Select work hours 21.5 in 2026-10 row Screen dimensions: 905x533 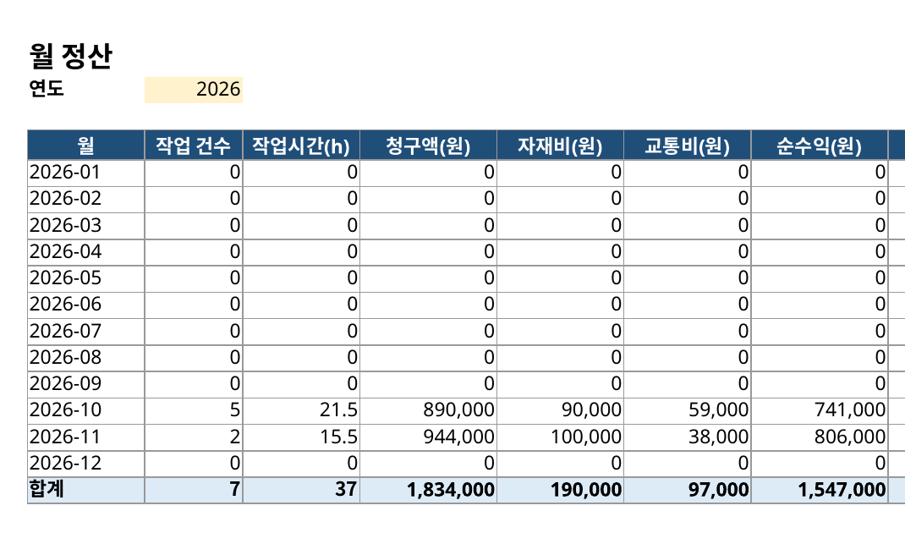tap(301, 410)
